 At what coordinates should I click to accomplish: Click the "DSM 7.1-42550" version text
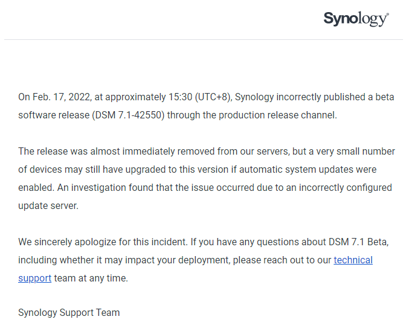click(x=128, y=115)
